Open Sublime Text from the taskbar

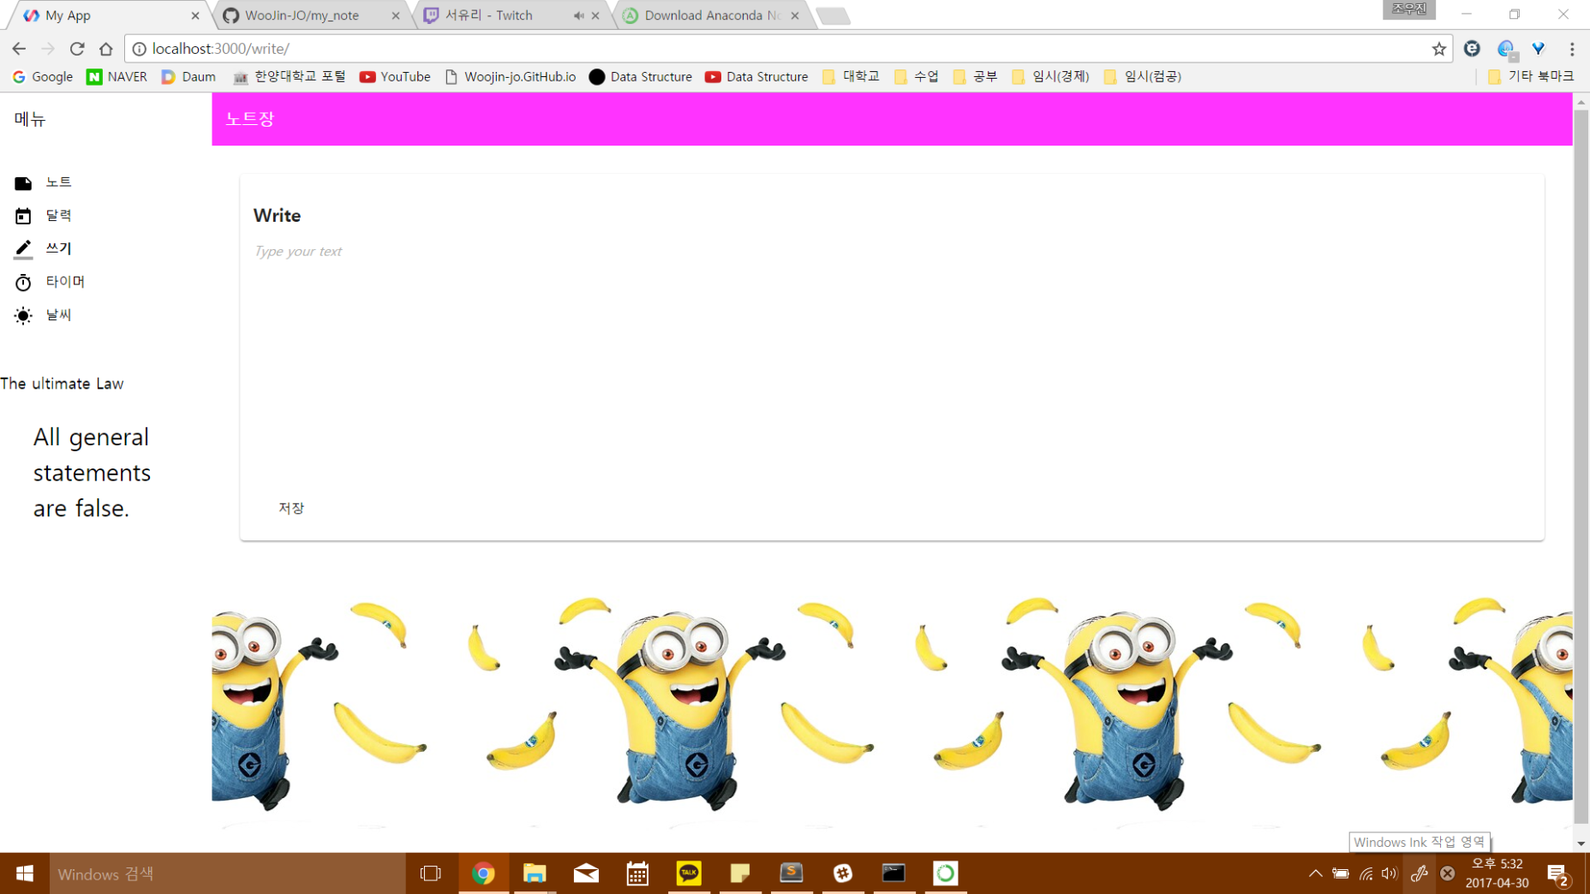point(792,873)
